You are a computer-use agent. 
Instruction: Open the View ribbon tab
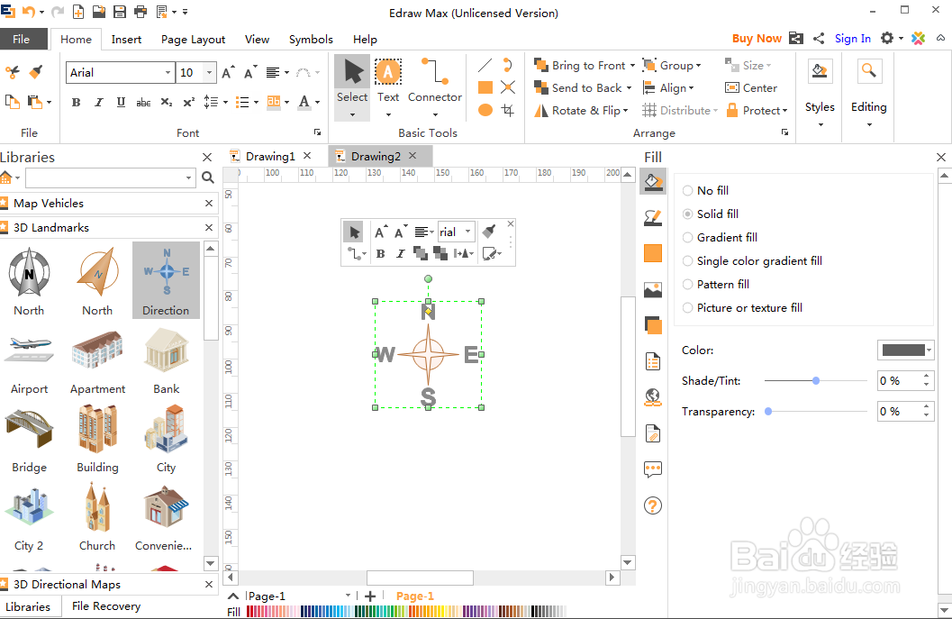(257, 39)
